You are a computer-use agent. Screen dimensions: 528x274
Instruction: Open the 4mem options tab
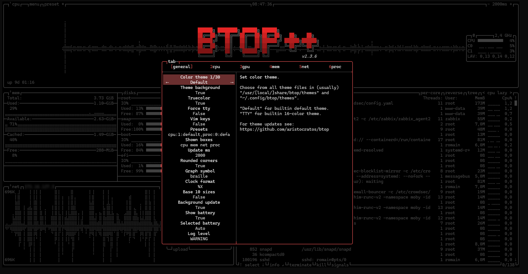pyautogui.click(x=274, y=67)
